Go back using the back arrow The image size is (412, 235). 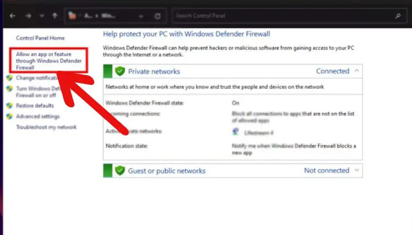(x=12, y=16)
